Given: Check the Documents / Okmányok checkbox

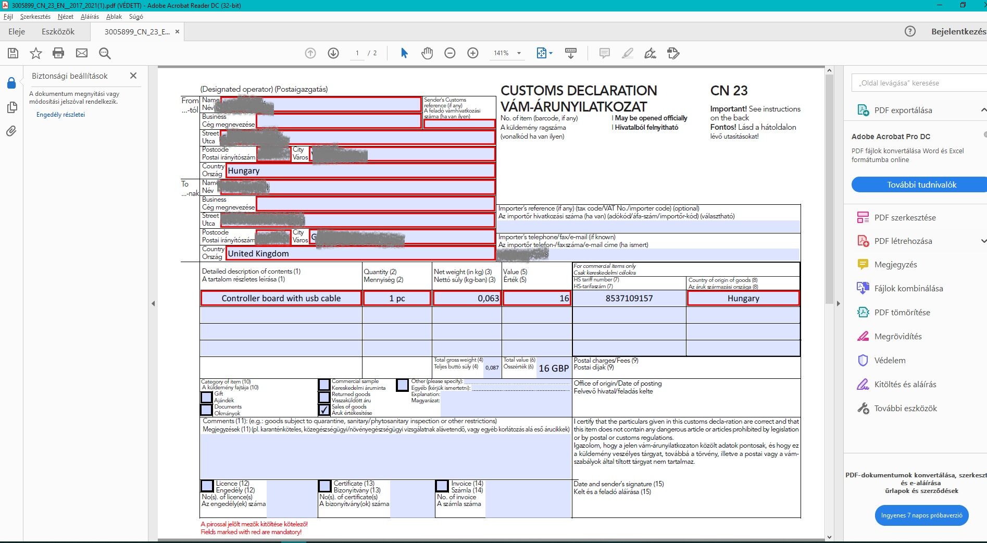Looking at the screenshot, I should point(207,410).
